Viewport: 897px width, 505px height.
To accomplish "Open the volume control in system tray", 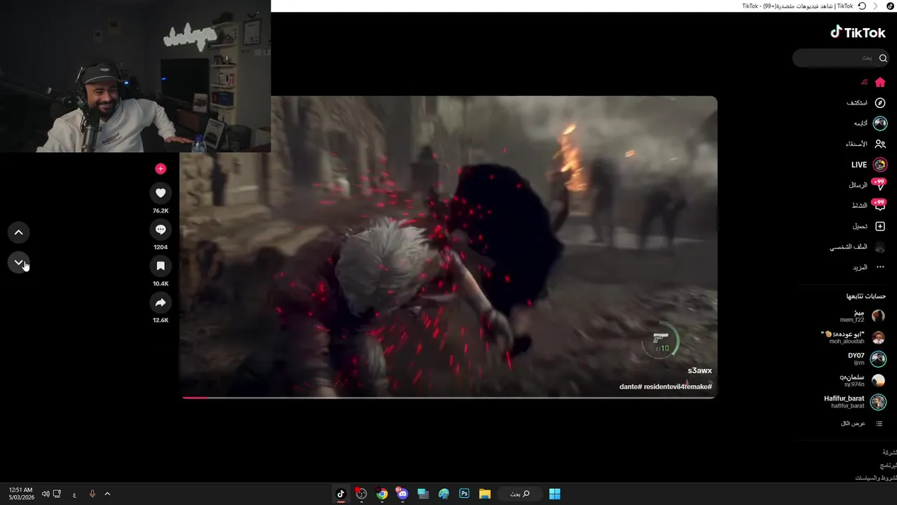I will [x=46, y=494].
